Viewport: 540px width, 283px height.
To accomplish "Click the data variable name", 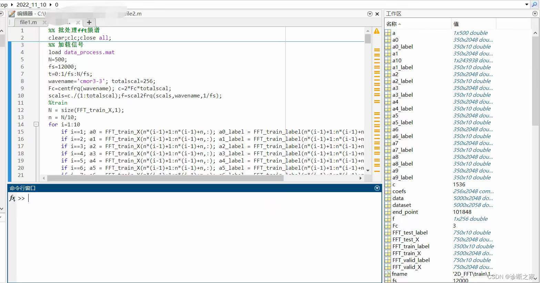I will coord(398,198).
